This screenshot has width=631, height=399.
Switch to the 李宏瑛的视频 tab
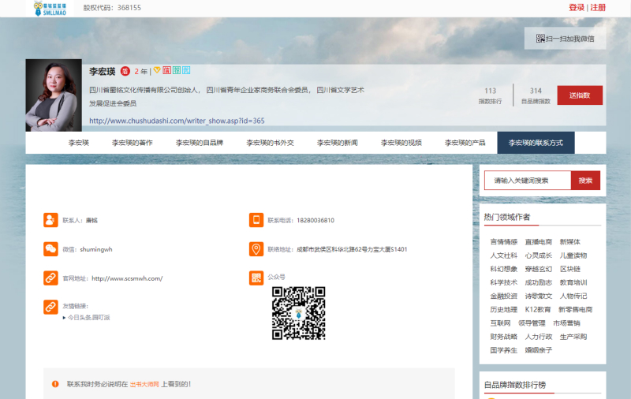coord(401,143)
